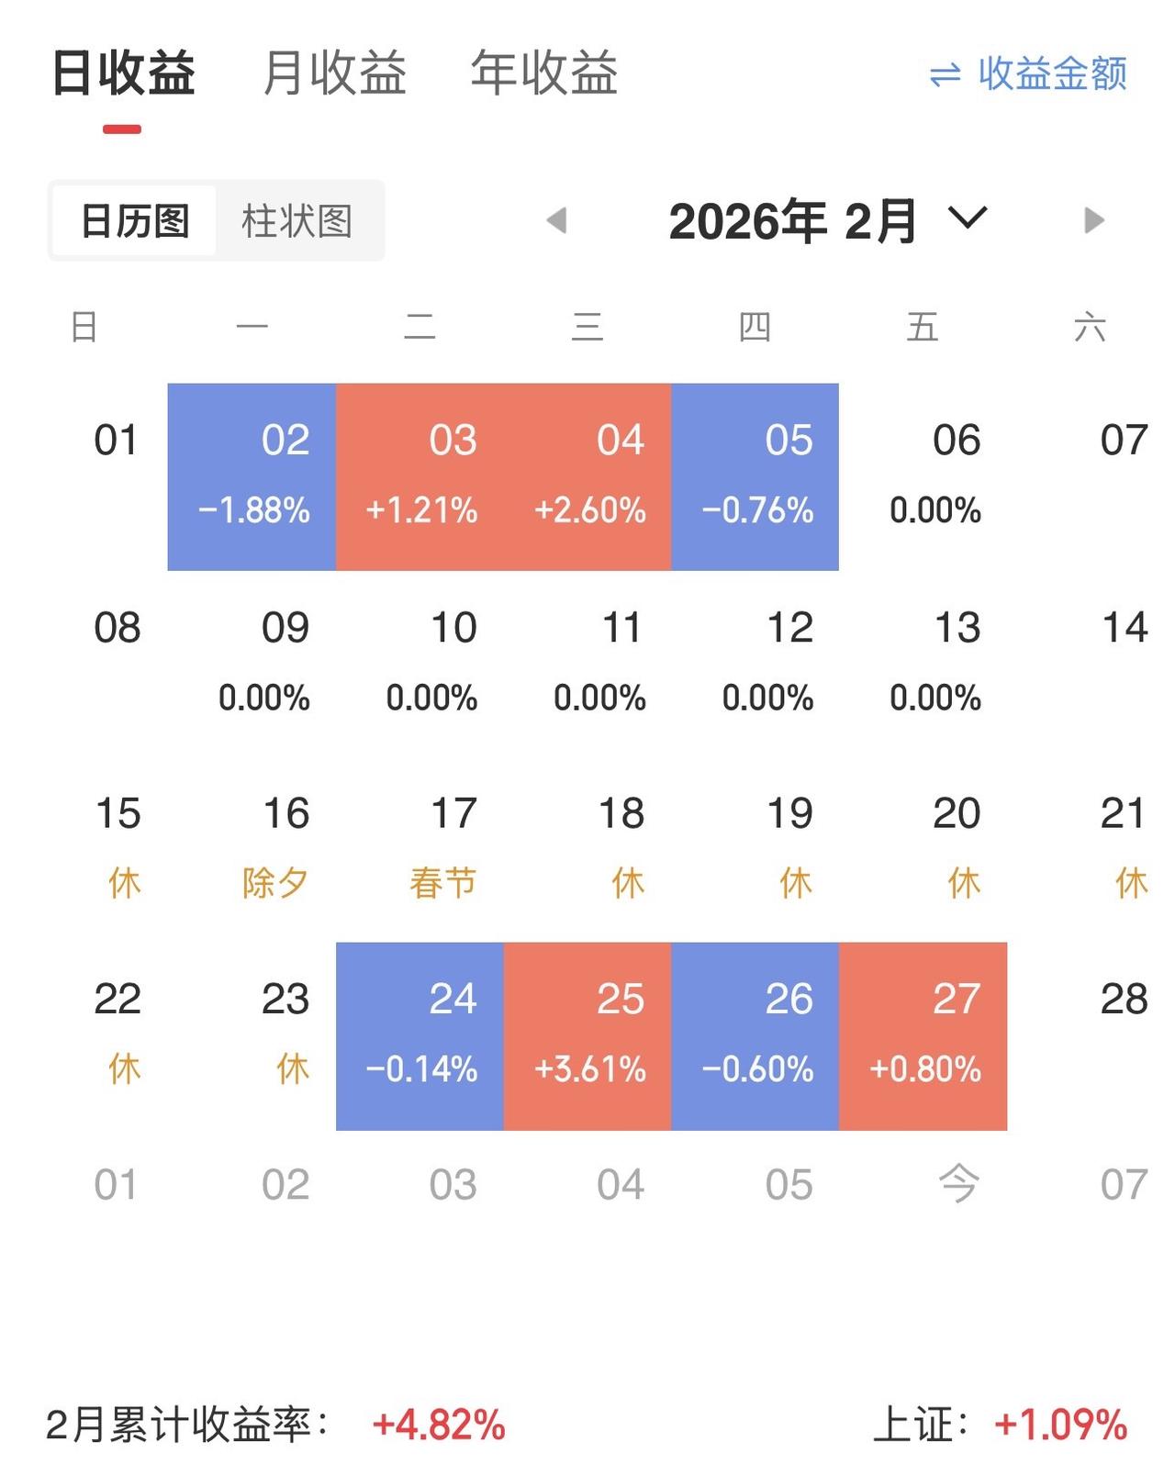Screen dimensions: 1175x1464
Task: Tap Feb 27 cell showing +0.80%
Action: [x=923, y=1036]
